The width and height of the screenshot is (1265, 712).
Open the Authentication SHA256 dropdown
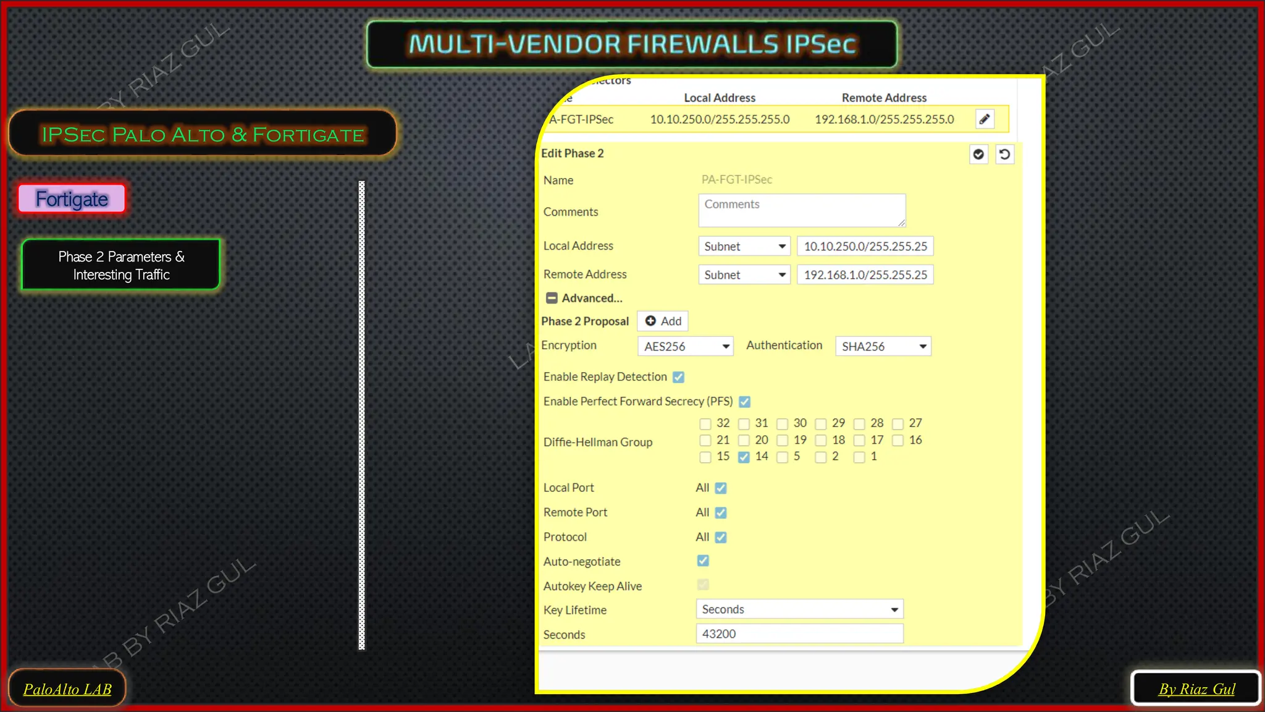point(883,346)
